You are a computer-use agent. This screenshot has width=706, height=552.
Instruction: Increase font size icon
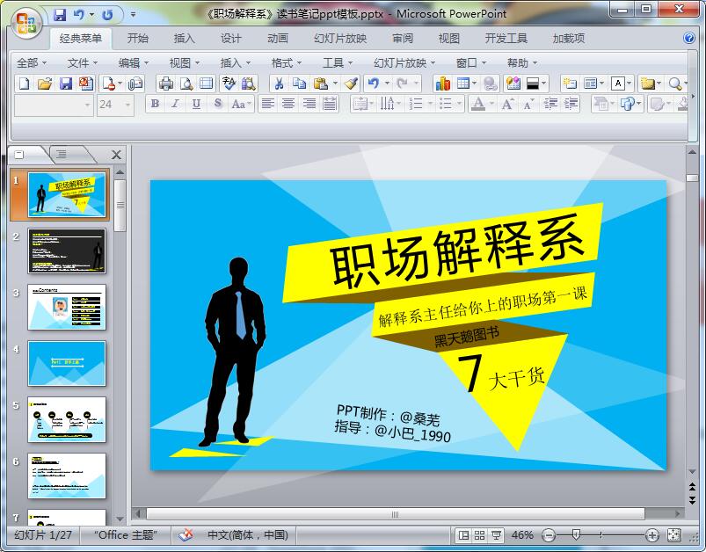tap(507, 104)
